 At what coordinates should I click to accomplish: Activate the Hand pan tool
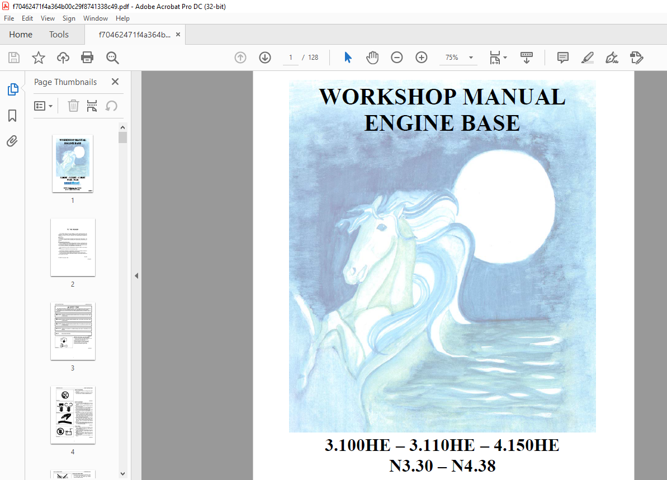click(372, 58)
